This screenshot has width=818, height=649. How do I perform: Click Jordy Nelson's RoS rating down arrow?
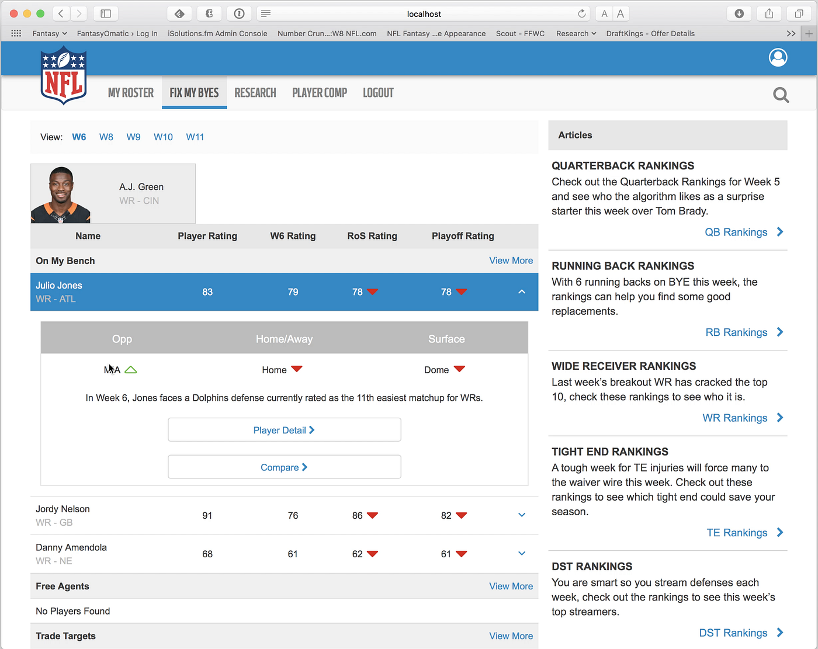point(372,515)
